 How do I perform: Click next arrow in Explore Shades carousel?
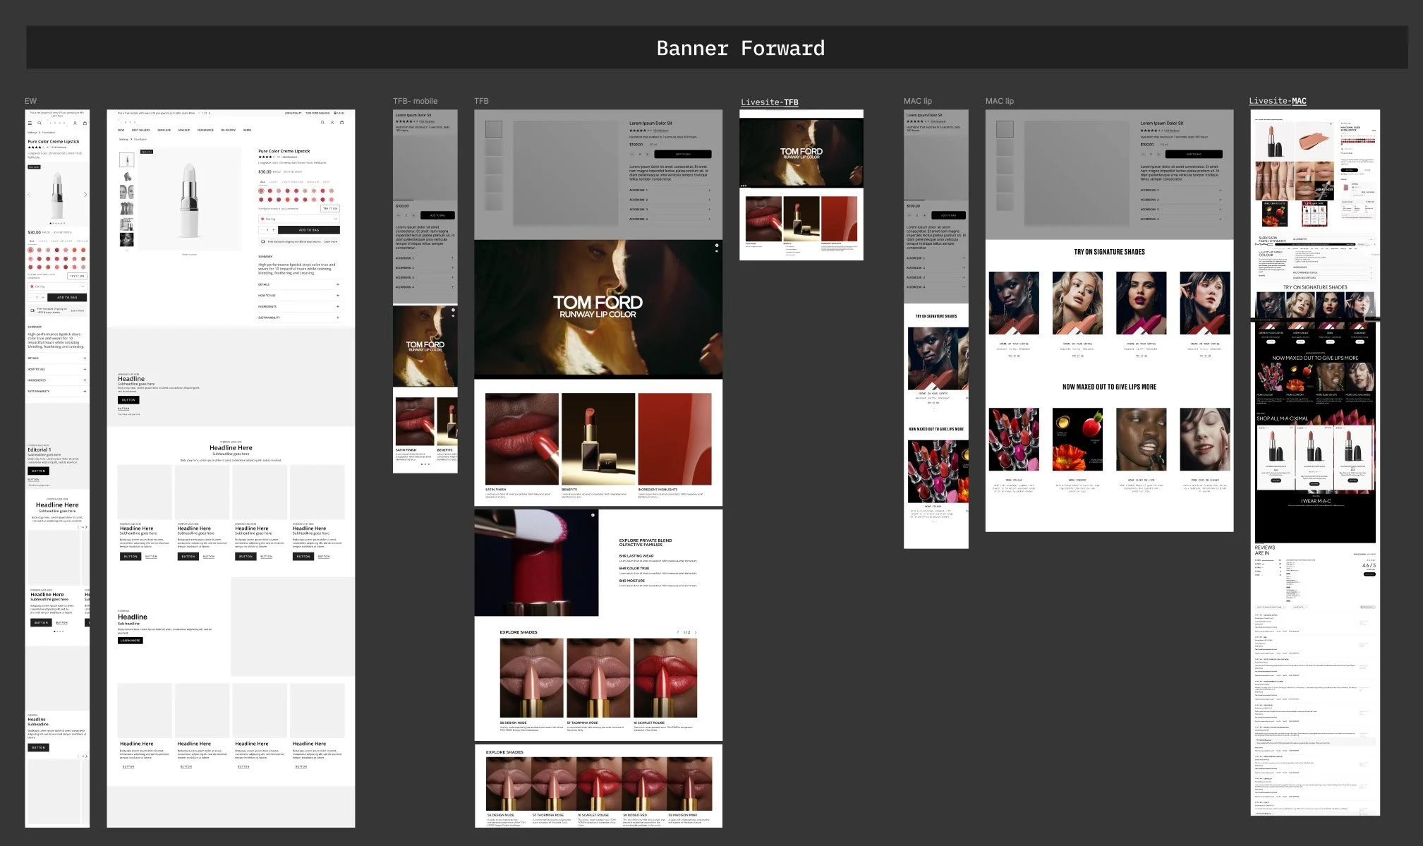[696, 632]
